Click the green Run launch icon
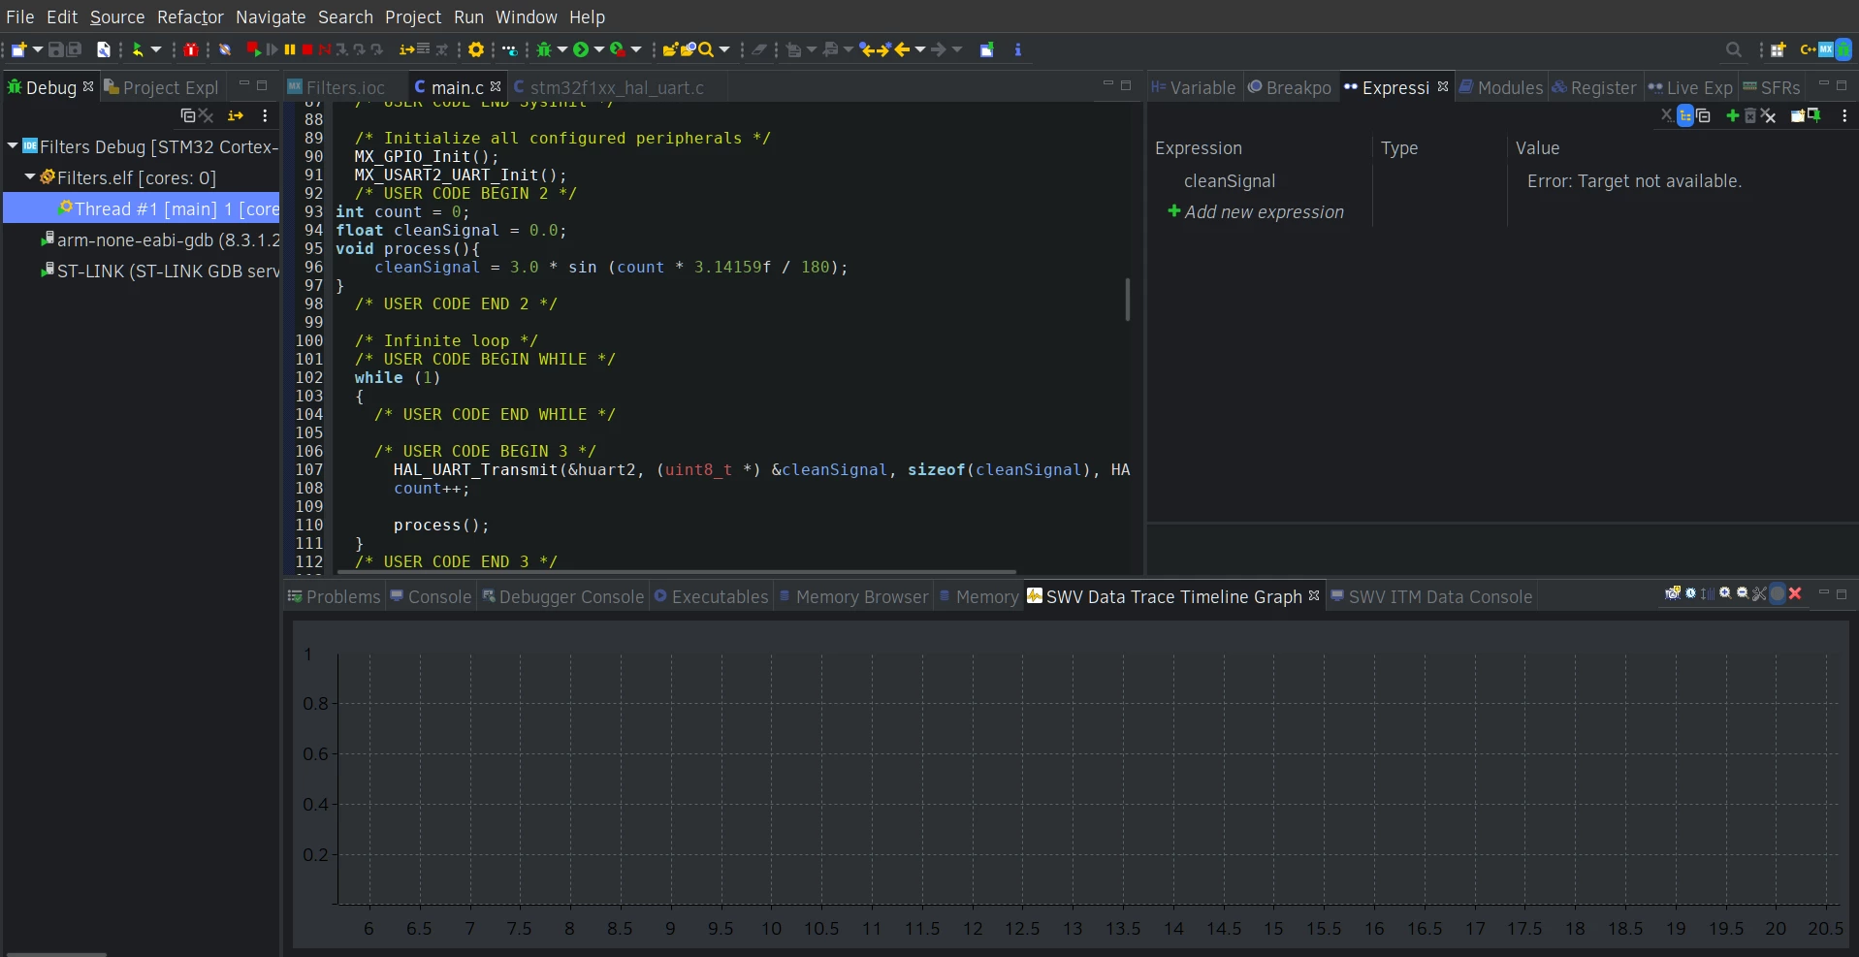 click(x=581, y=49)
